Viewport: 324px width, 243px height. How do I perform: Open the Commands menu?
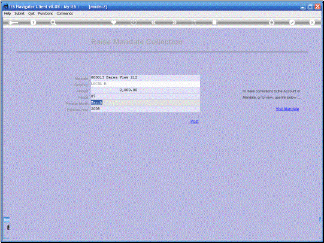point(65,13)
